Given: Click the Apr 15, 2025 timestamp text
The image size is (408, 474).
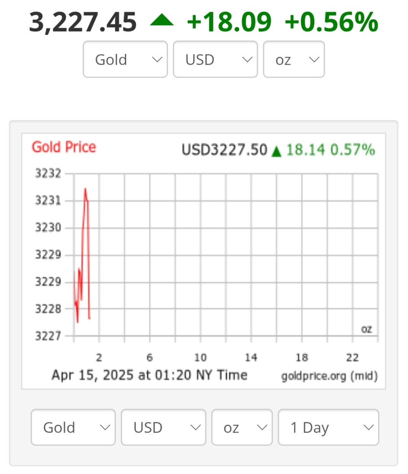Looking at the screenshot, I should pos(149,375).
